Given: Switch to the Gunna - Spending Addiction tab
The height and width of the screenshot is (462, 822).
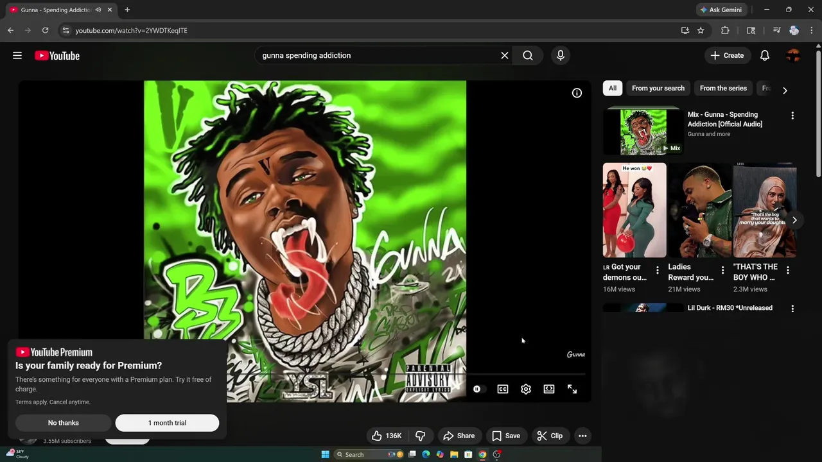Looking at the screenshot, I should (55, 10).
